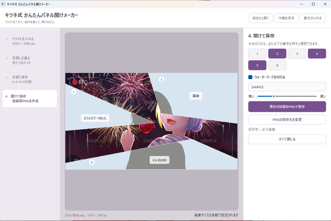Screen dimensions: 331x221
Task: Click 現在の状態をPNGで保存 button
Action: pyautogui.click(x=287, y=106)
